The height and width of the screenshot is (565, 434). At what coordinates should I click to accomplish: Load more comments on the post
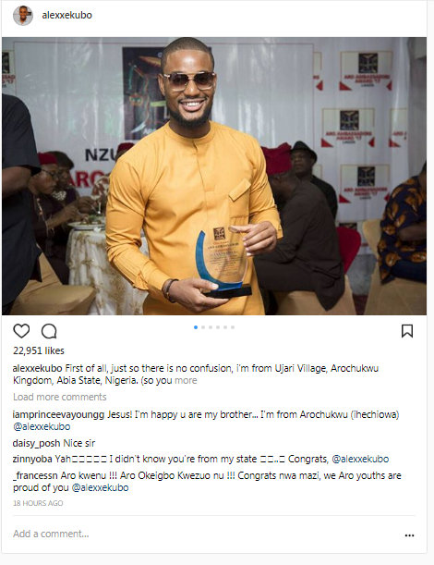[x=60, y=397]
